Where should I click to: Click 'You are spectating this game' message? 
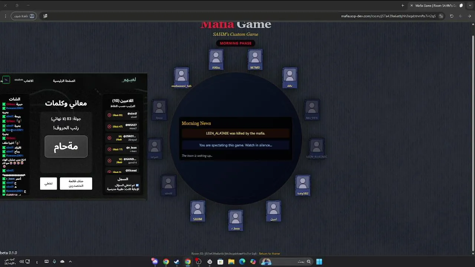pyautogui.click(x=236, y=145)
